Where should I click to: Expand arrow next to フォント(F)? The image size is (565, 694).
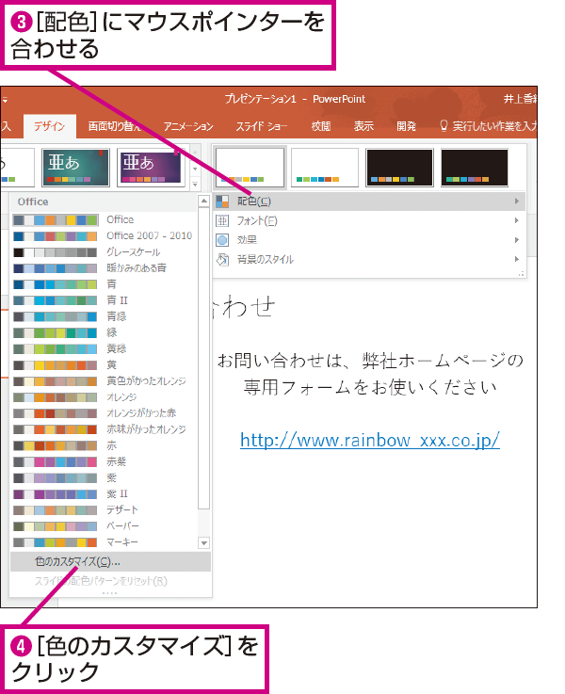coord(516,220)
